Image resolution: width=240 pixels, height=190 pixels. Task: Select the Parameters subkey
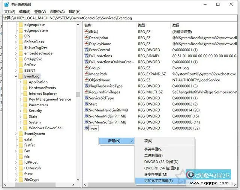pos(38,105)
